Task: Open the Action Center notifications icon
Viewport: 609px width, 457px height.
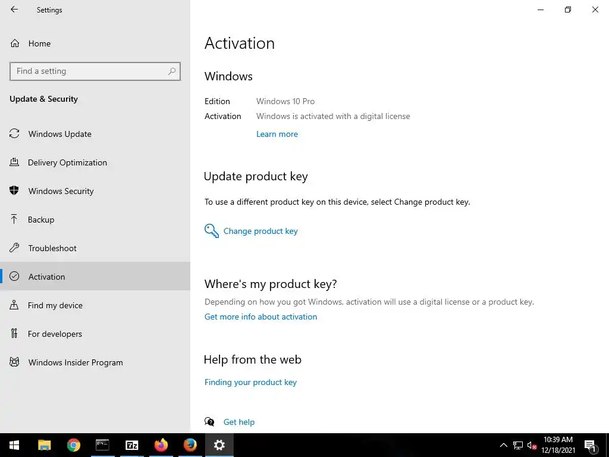Action: pos(591,445)
